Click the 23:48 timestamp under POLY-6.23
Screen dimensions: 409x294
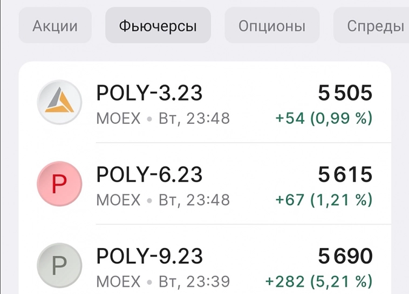tap(208, 200)
